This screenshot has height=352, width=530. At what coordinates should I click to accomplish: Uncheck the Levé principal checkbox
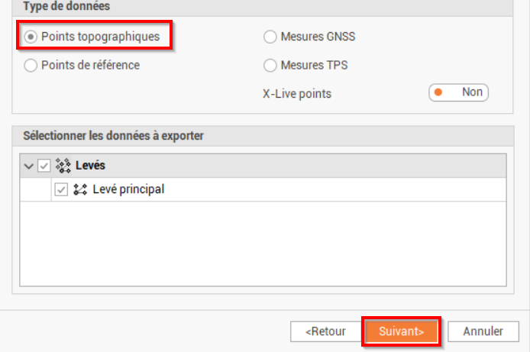(x=62, y=189)
